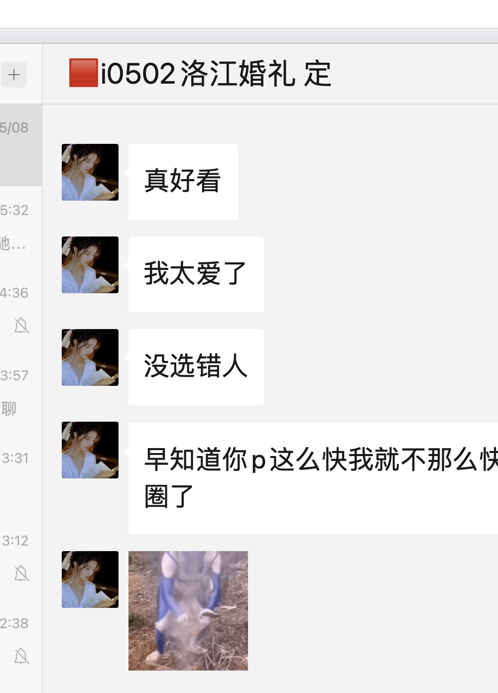Select the muted conversation below 3:12
This screenshot has height=693, width=498.
(x=21, y=557)
